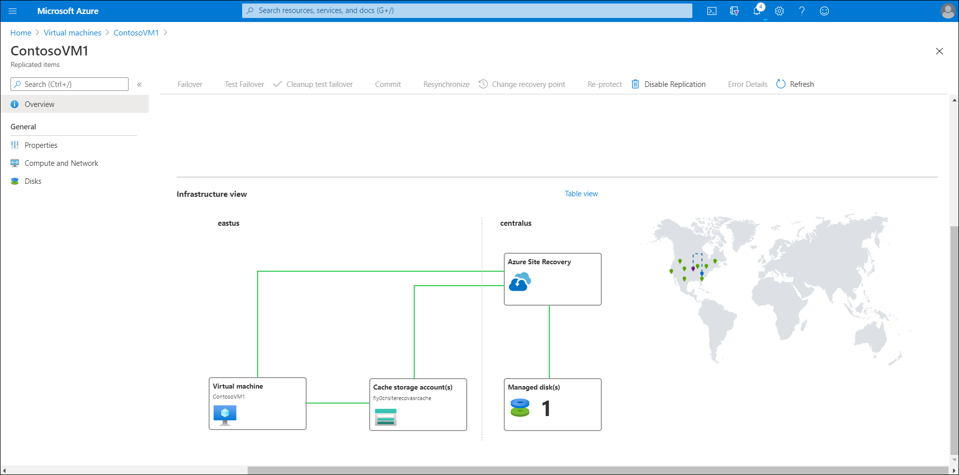Open portal settings gear

click(x=779, y=11)
